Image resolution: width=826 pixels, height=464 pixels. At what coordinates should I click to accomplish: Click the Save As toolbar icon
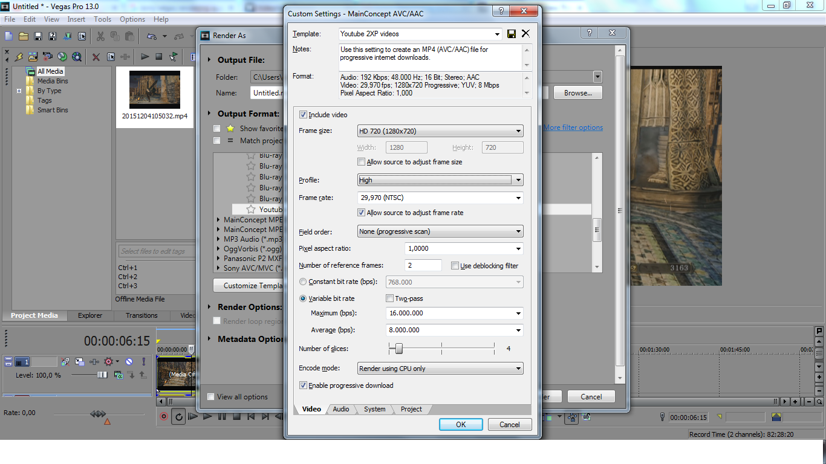coord(53,37)
